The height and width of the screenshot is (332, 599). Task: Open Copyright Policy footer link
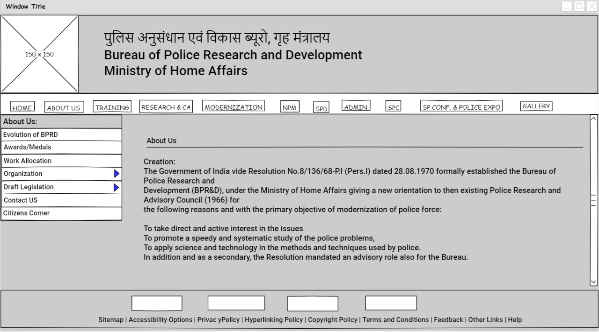coord(333,320)
